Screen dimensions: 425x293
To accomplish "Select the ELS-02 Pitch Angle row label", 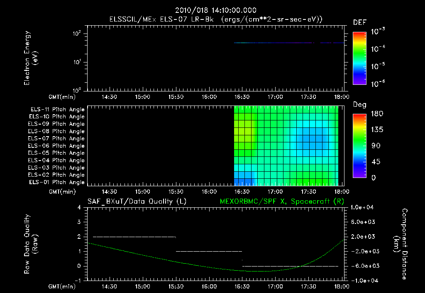I will 56,175.
